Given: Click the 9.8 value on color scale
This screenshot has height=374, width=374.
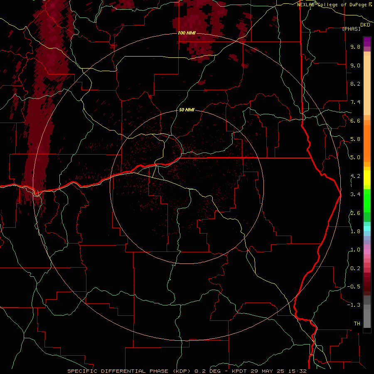Looking at the screenshot, I should click(355, 47).
